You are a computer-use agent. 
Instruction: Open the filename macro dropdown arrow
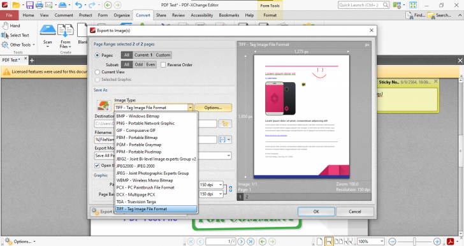point(229,140)
